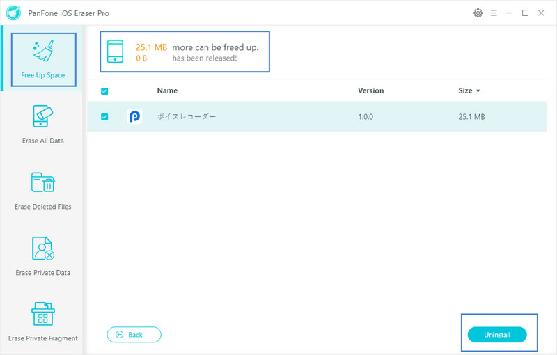Select the ボイスレコーダー app name

[x=187, y=116]
